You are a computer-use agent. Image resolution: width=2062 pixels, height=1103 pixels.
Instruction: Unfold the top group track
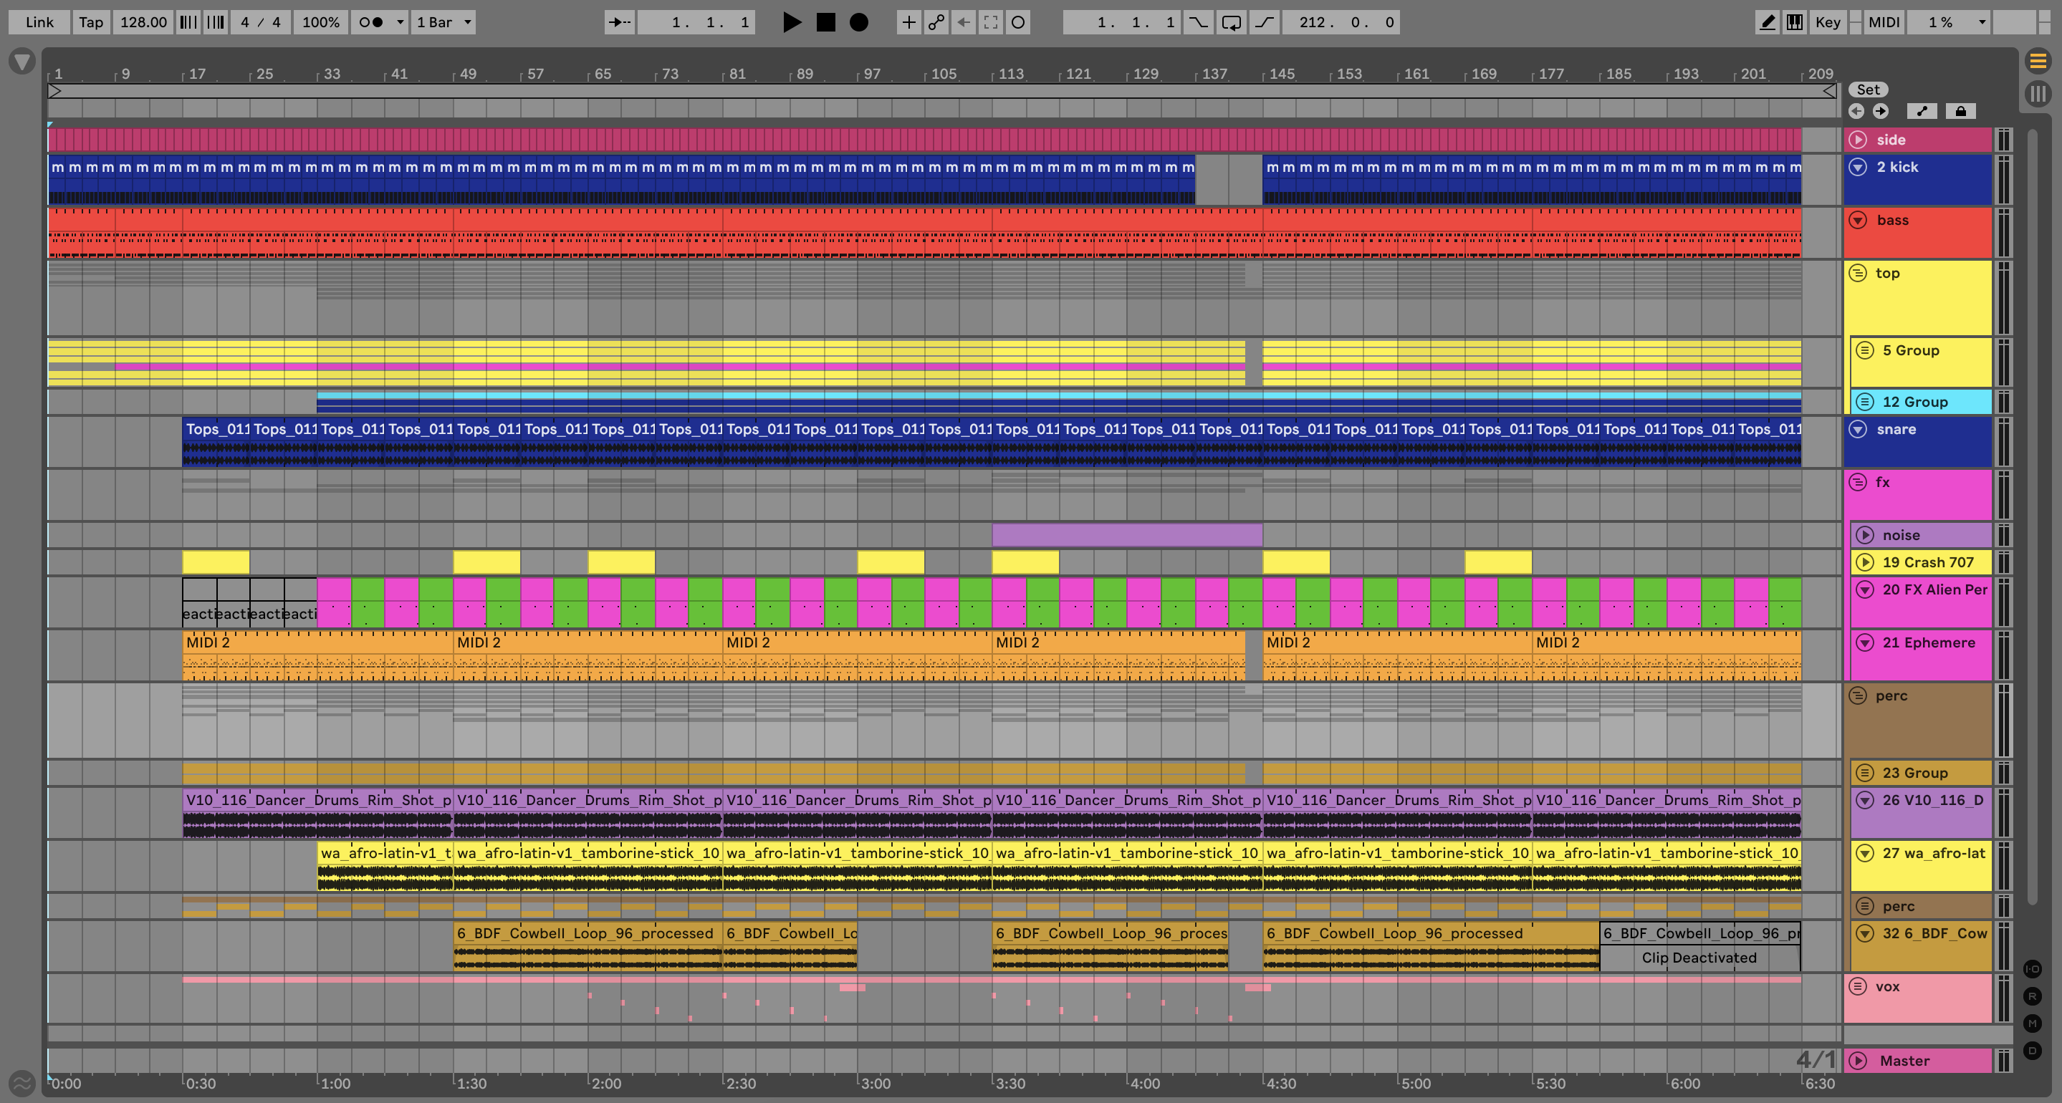point(1858,273)
